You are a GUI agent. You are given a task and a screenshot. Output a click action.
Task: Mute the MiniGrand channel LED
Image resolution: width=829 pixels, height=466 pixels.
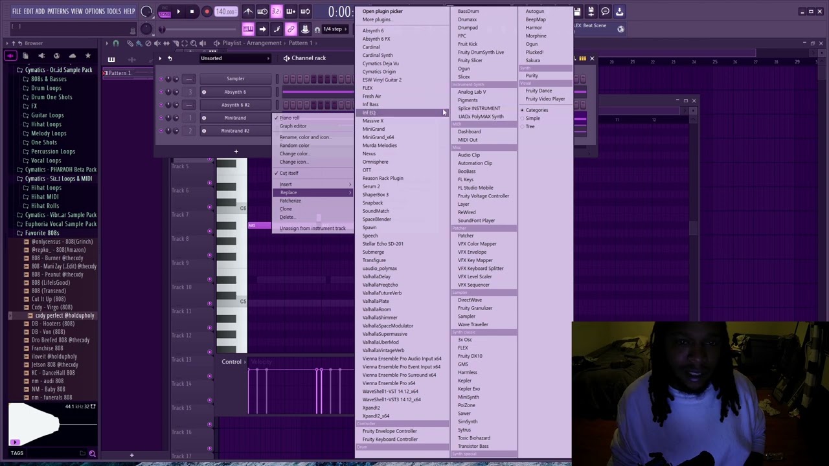[161, 118]
